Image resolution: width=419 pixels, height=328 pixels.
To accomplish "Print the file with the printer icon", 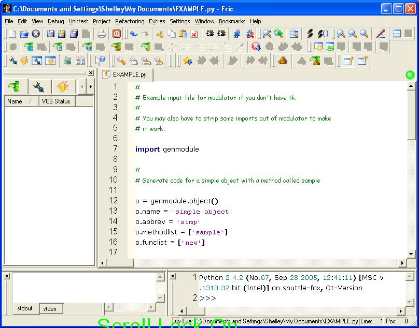I will [102, 34].
